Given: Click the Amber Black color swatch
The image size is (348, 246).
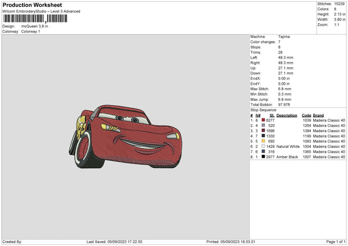Looking at the screenshot, I should (263, 157).
